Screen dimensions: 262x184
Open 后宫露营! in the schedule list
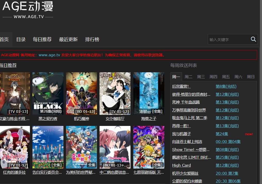tap(181, 86)
